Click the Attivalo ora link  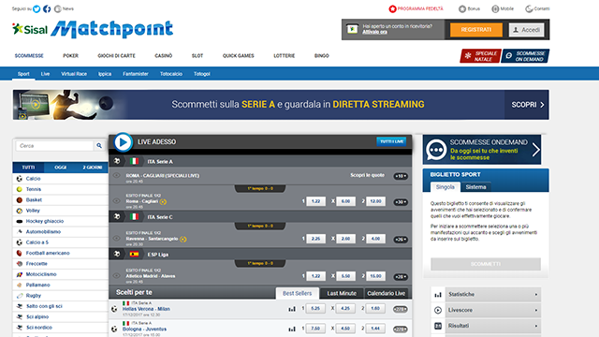tap(374, 32)
